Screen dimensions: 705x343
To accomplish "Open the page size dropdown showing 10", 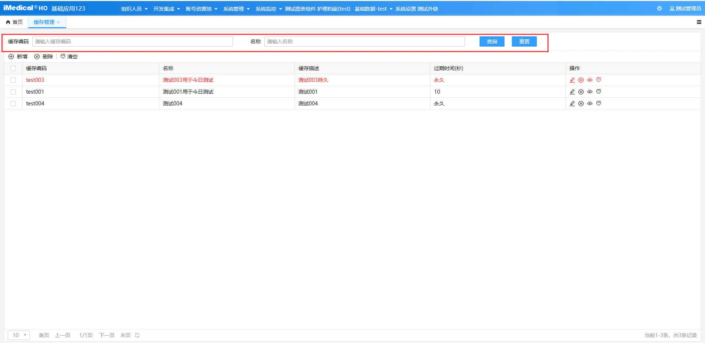I will (19, 335).
